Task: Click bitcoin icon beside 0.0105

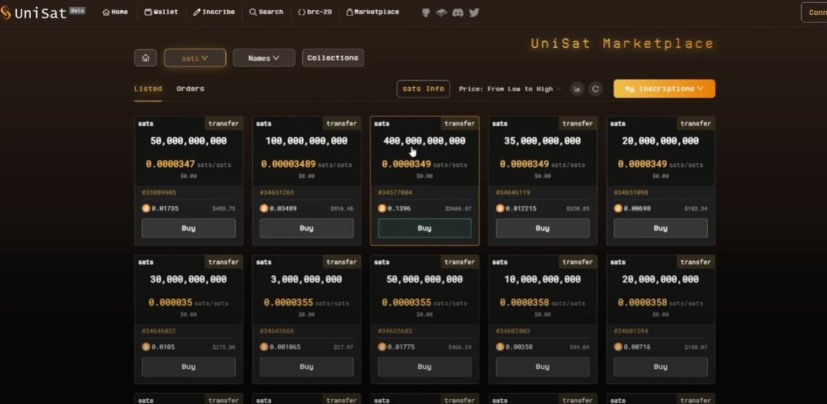Action: [146, 347]
